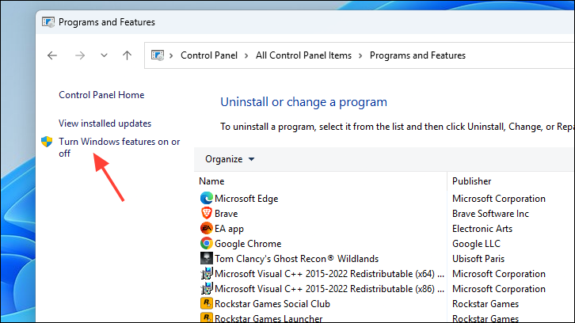Click the Microsoft Edge icon
575x323 pixels.
click(207, 199)
